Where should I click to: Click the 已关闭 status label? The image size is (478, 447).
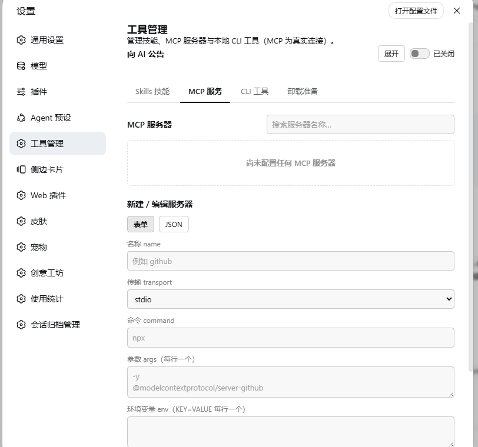tap(443, 54)
